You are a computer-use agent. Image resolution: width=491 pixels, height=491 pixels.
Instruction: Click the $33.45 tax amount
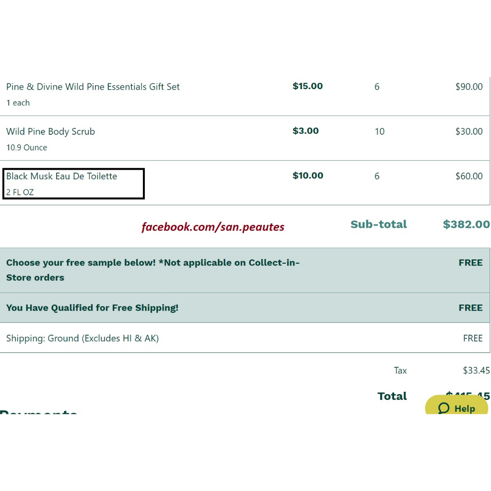coord(476,370)
